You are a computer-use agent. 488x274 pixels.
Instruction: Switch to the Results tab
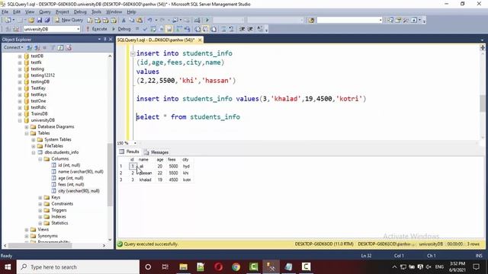130,151
